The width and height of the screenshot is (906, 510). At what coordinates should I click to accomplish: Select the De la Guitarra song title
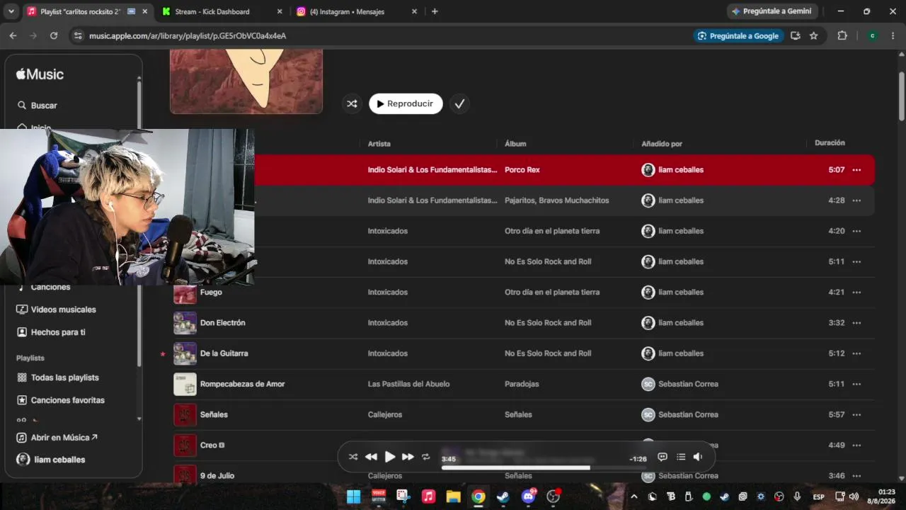click(x=224, y=353)
